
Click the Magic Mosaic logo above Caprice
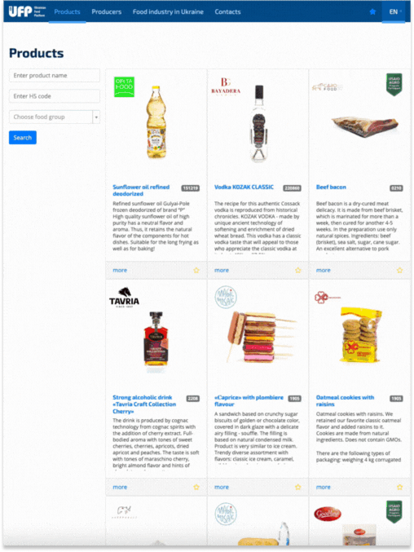[x=226, y=297]
